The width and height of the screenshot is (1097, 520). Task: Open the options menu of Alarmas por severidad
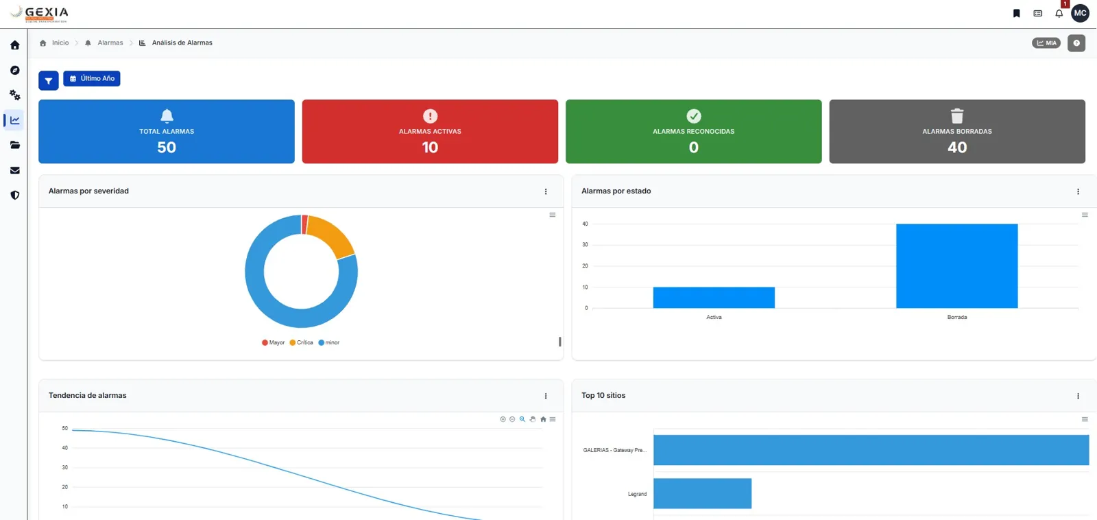point(546,191)
